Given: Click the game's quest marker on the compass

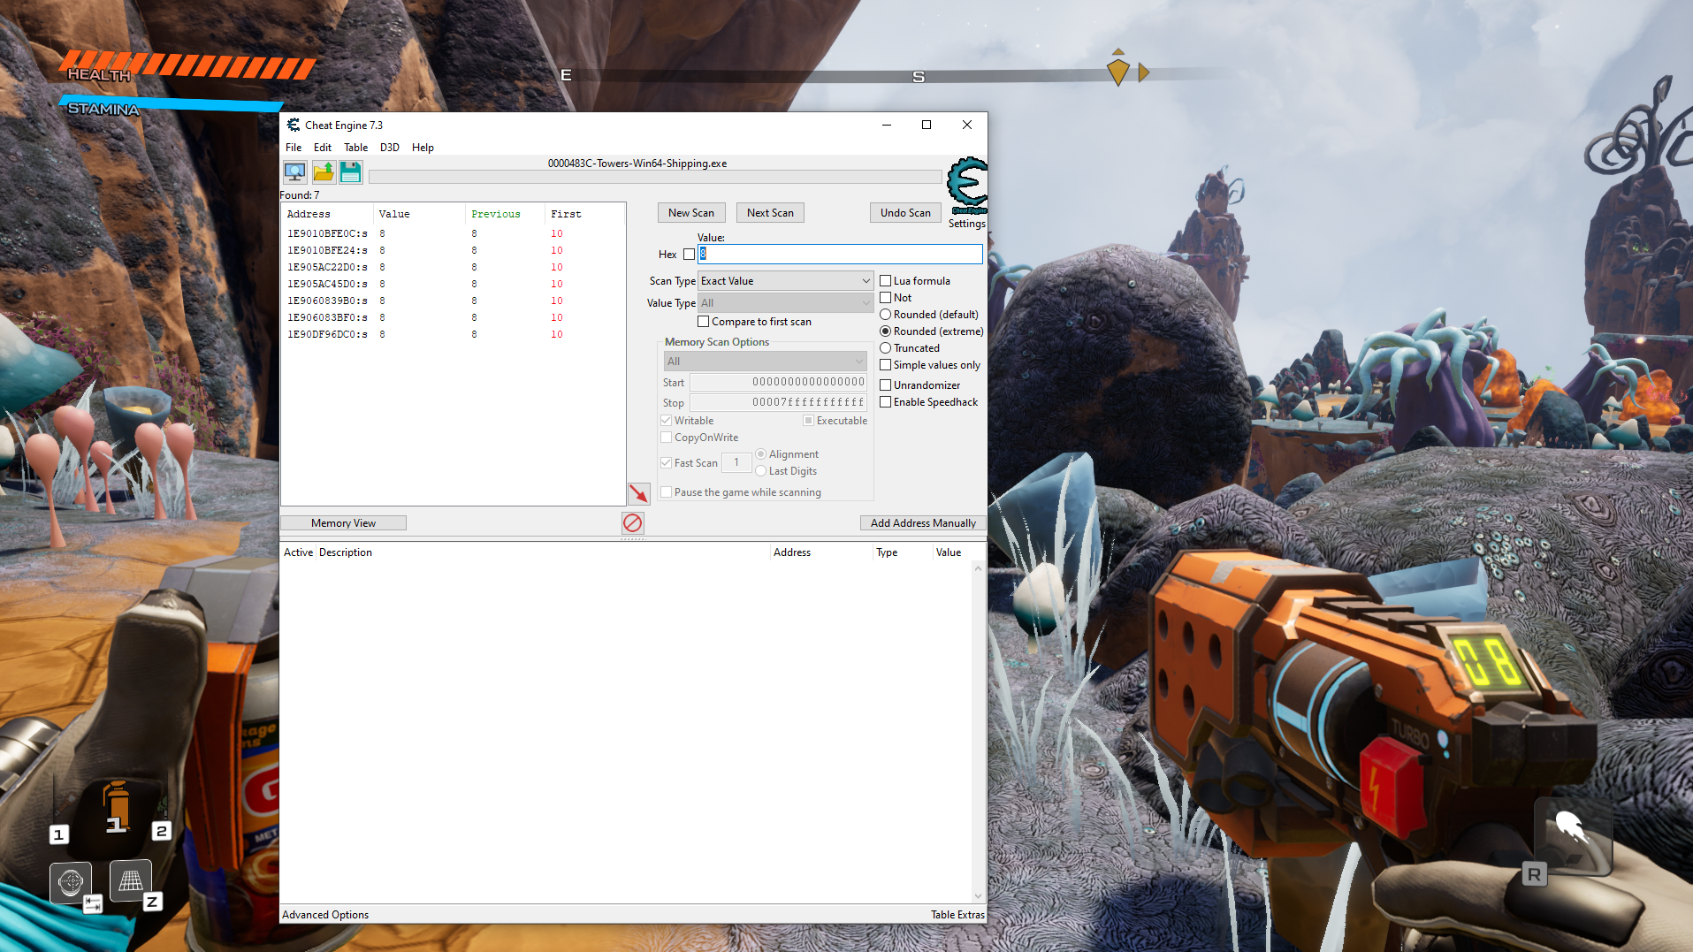Looking at the screenshot, I should [x=1117, y=72].
